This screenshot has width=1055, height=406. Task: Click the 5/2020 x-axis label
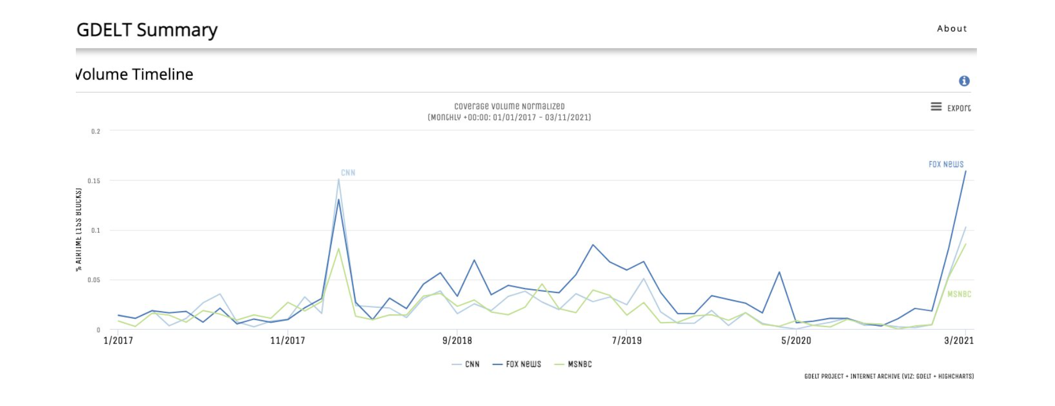(x=796, y=341)
